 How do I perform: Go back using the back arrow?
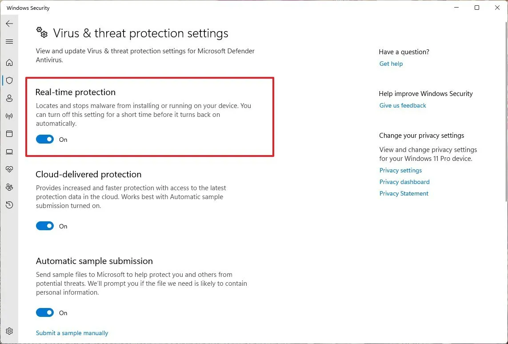tap(9, 24)
